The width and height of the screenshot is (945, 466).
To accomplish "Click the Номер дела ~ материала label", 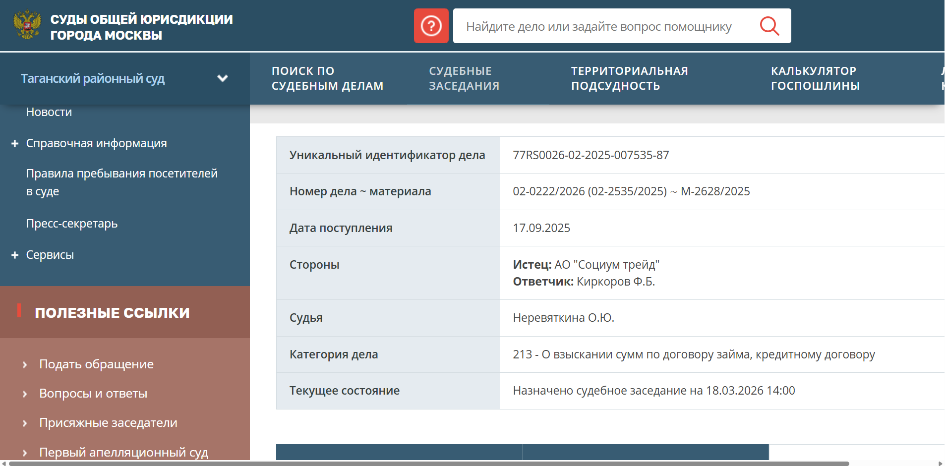I will coord(360,191).
